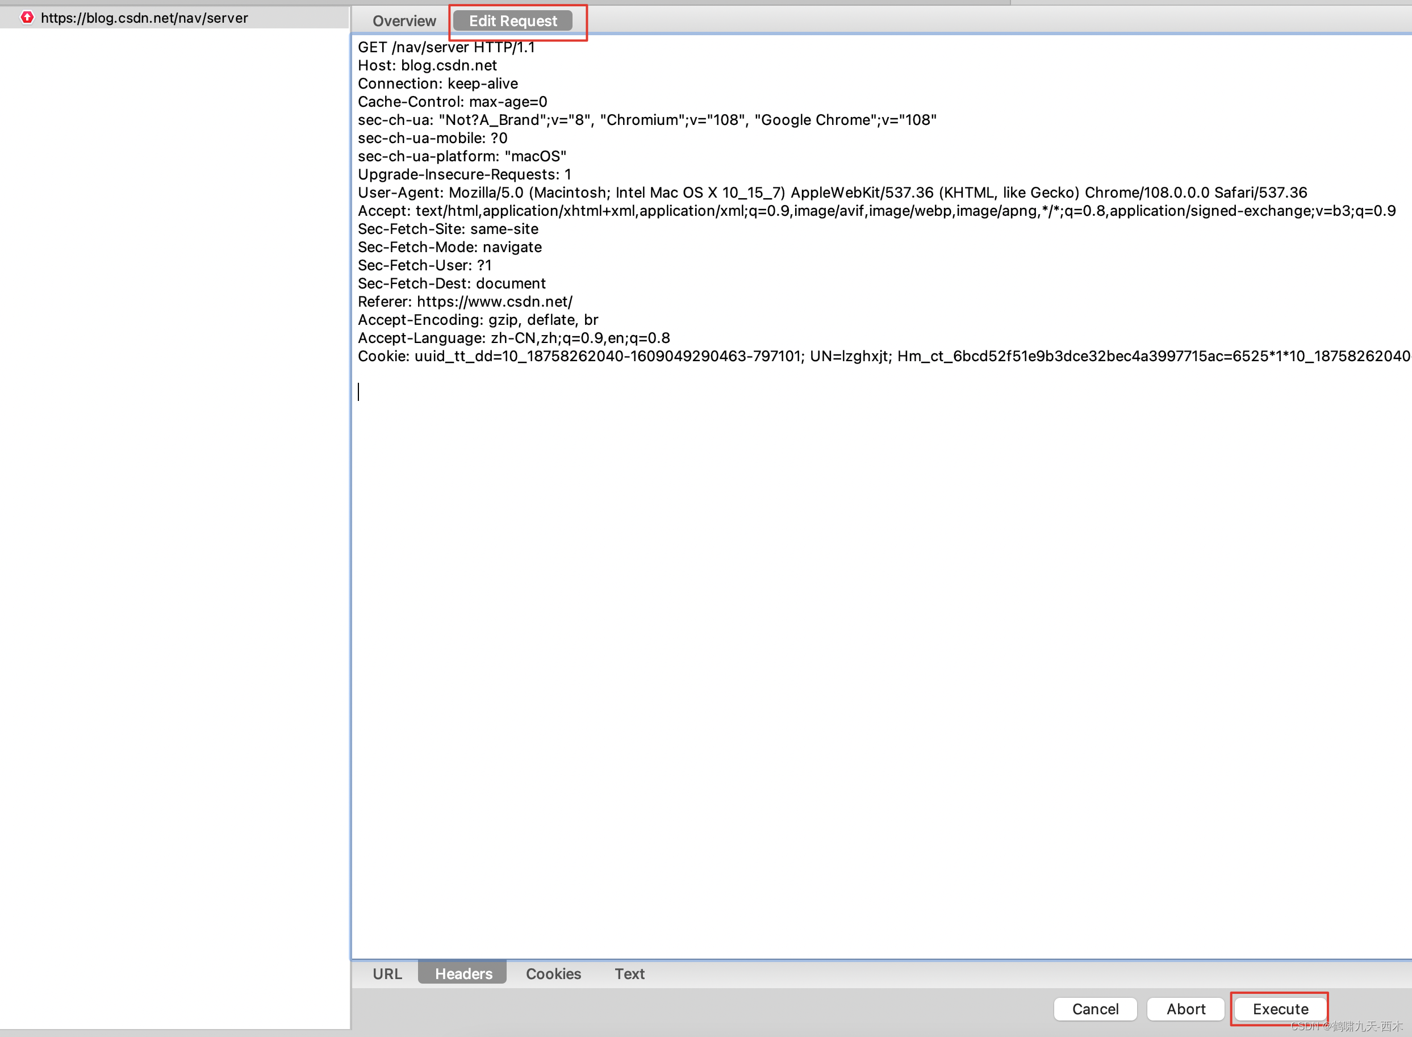
Task: Click the Cookie: uuid_tt_dd header line
Action: pyautogui.click(x=884, y=357)
